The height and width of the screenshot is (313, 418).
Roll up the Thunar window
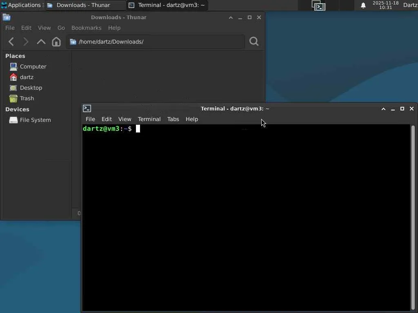(x=231, y=17)
